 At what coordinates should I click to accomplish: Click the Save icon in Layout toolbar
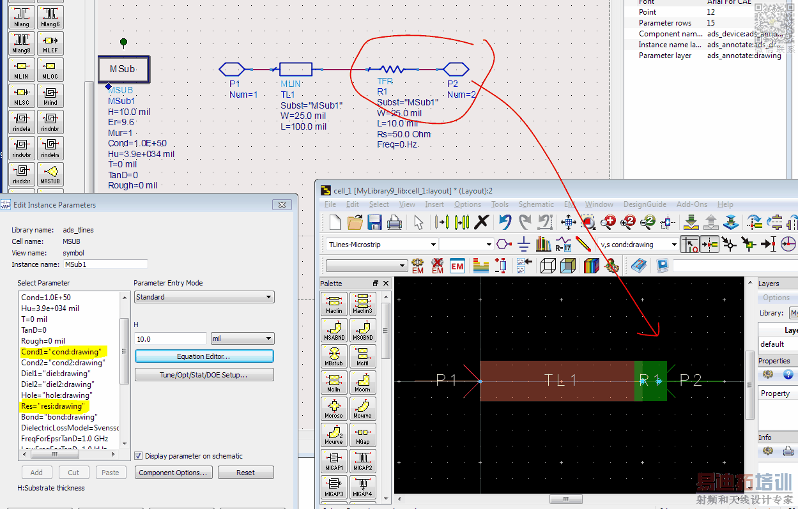pyautogui.click(x=374, y=222)
